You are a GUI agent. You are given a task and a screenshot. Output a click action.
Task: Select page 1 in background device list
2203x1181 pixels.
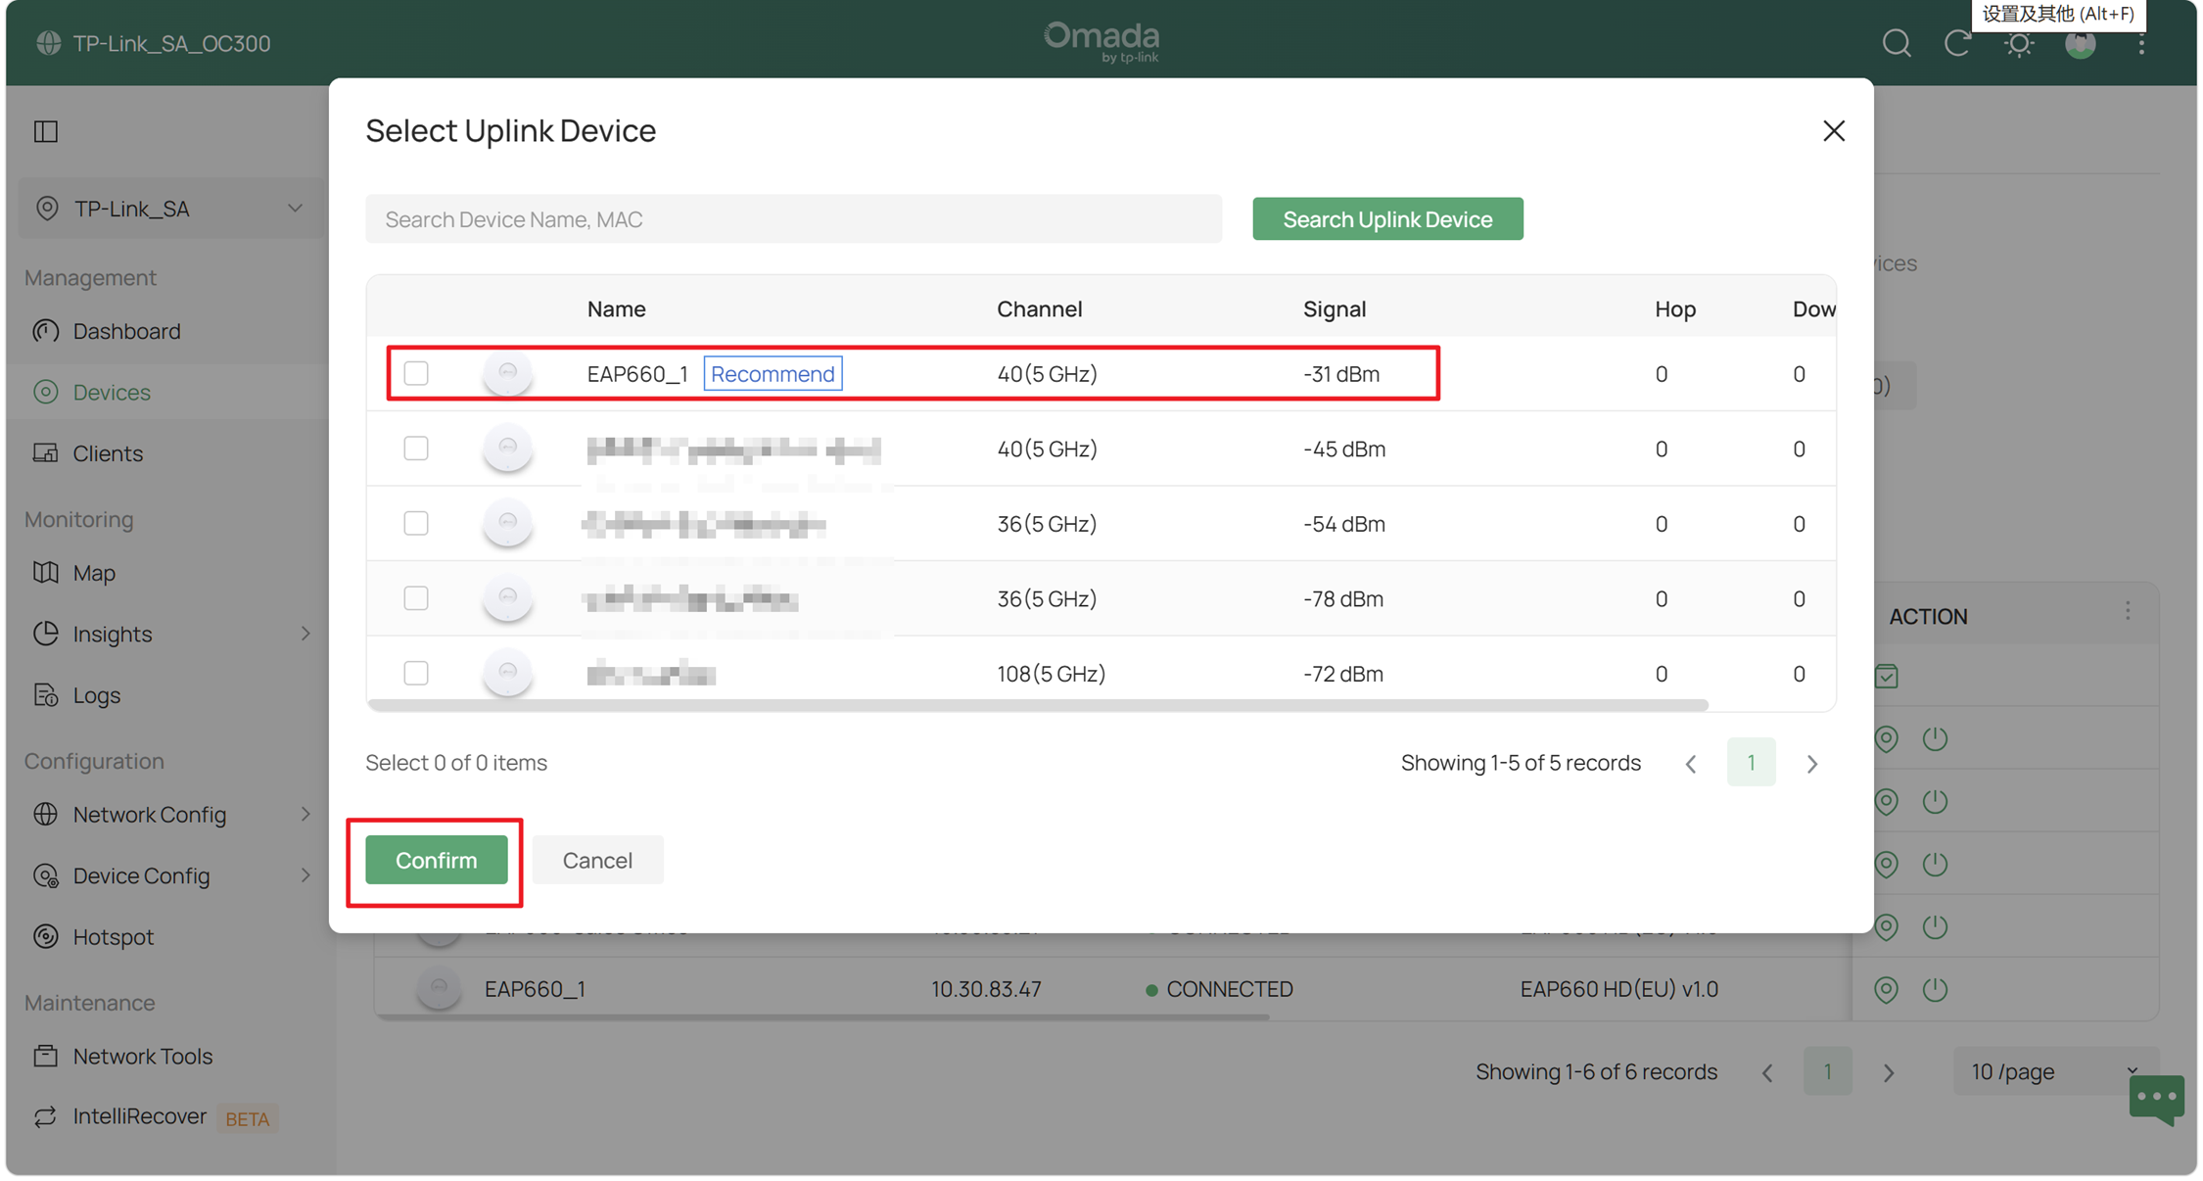[x=1827, y=1071]
